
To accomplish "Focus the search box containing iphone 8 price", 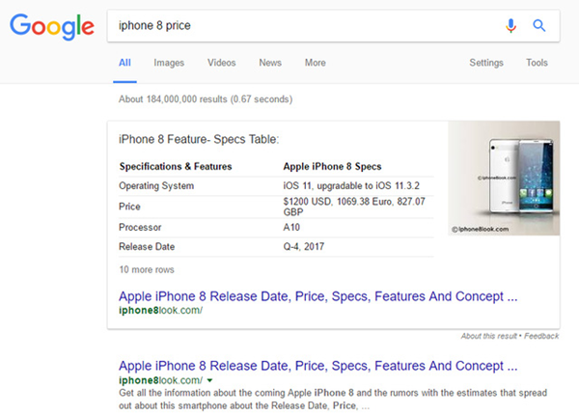I will coord(333,26).
